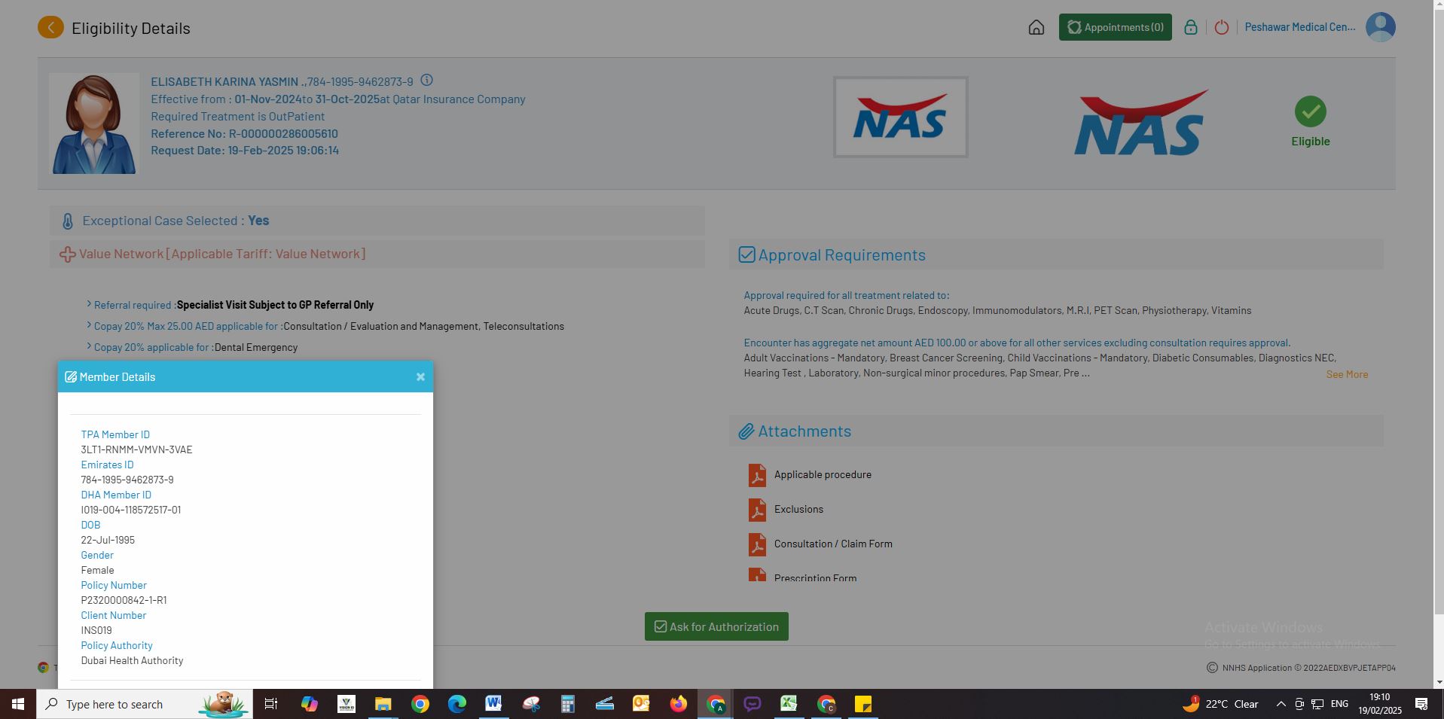Click the green lock icon
The width and height of the screenshot is (1444, 719).
1190,28
